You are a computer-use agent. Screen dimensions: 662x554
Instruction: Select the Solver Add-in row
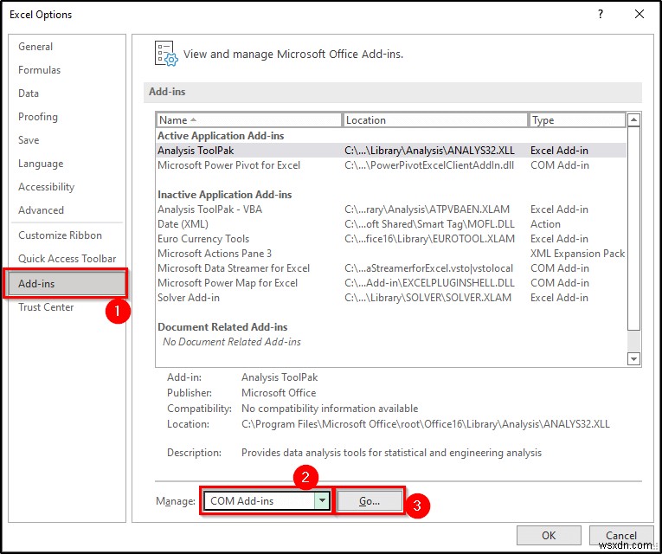(391, 298)
